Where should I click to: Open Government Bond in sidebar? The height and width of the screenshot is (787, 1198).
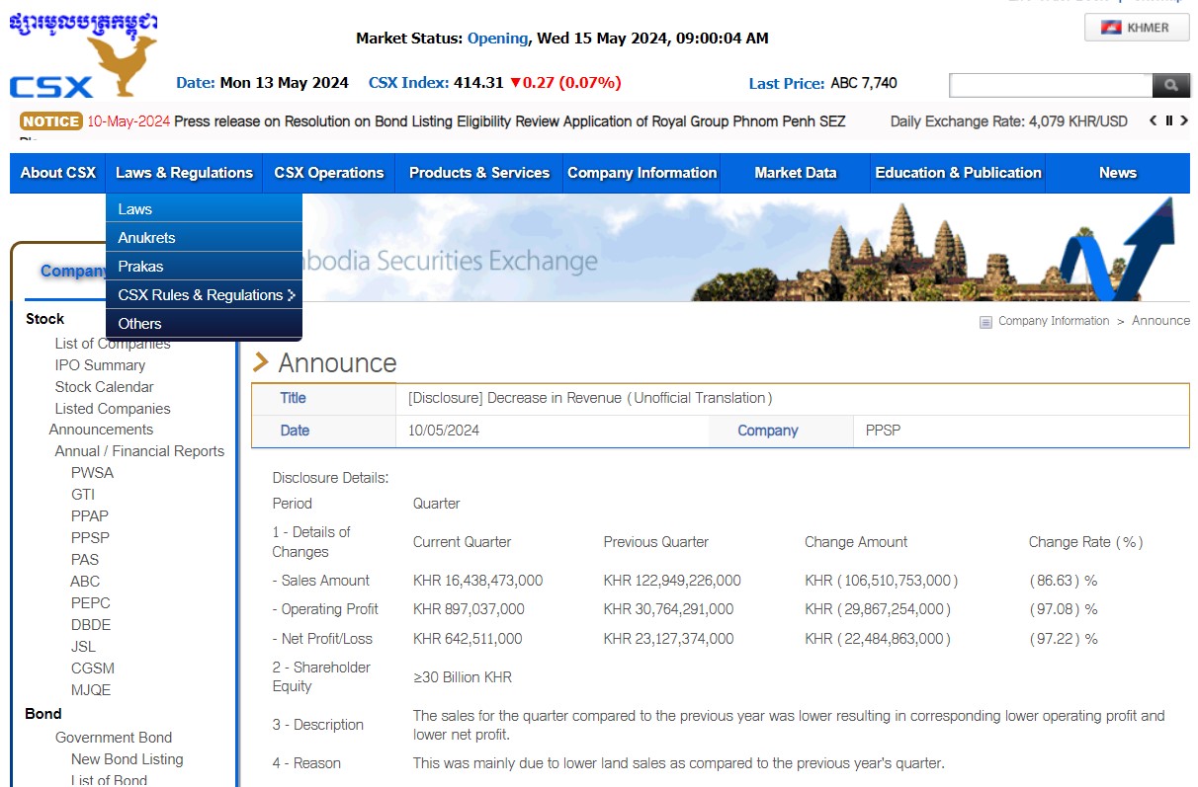coord(114,738)
